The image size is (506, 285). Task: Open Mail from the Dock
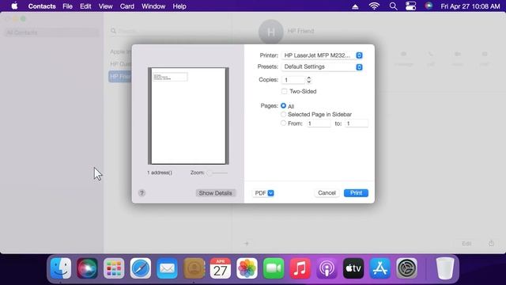point(167,268)
